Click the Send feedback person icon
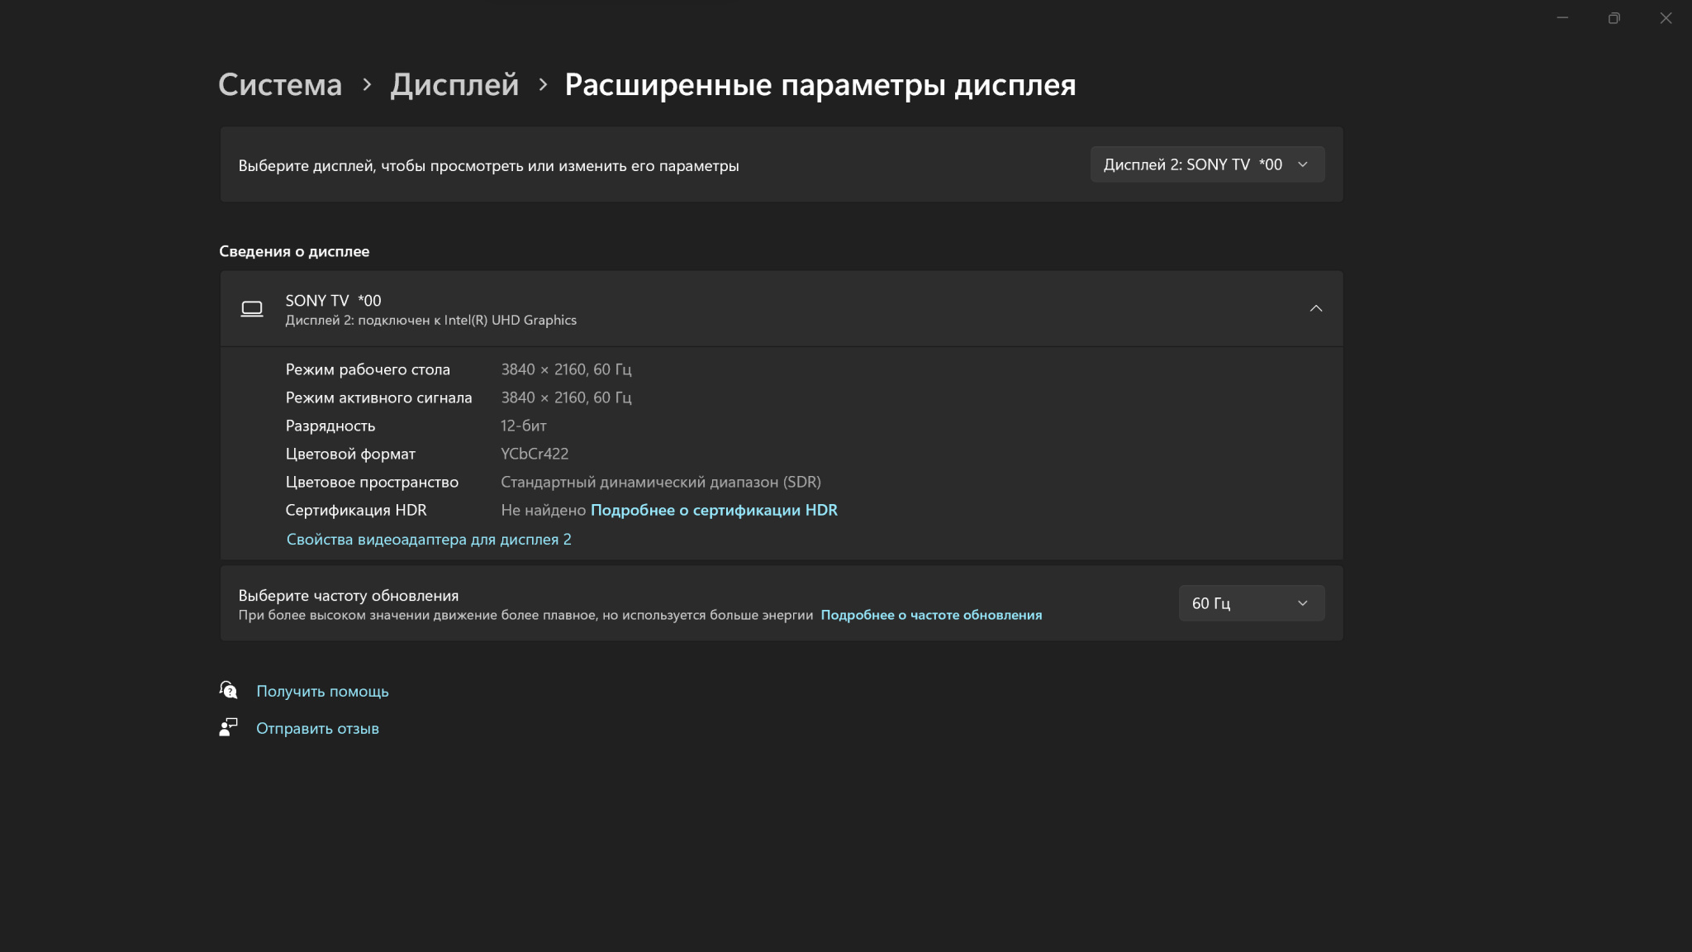The width and height of the screenshot is (1692, 952). point(228,727)
